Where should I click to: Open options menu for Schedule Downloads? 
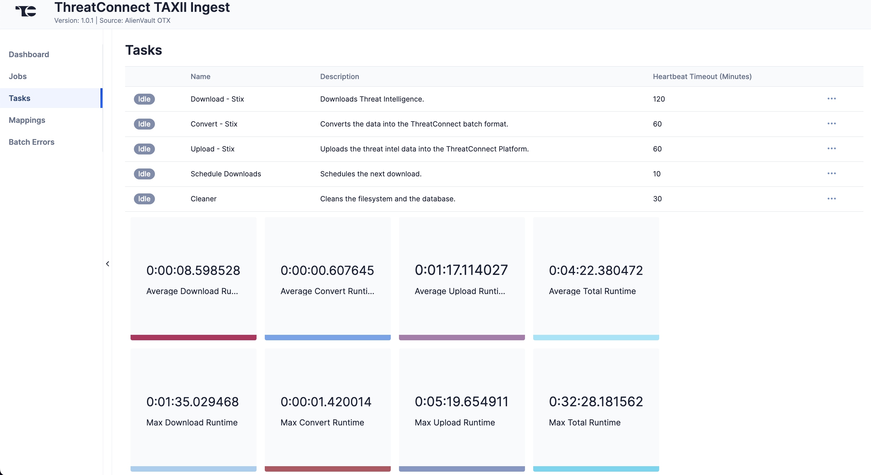(x=831, y=174)
